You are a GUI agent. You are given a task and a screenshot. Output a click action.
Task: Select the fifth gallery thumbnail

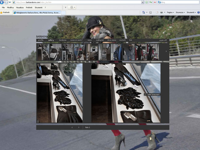(x=92, y=52)
